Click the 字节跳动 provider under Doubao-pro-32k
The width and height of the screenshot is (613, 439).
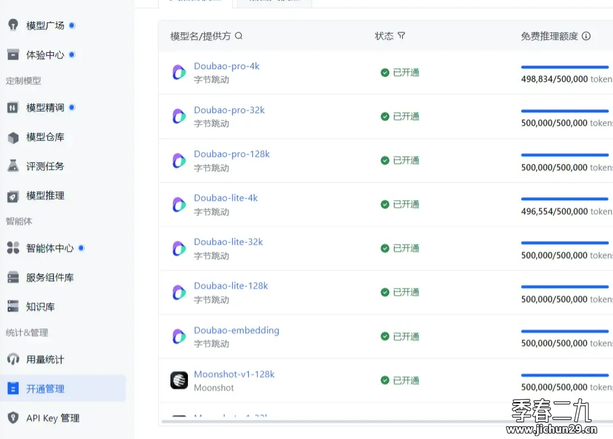211,124
